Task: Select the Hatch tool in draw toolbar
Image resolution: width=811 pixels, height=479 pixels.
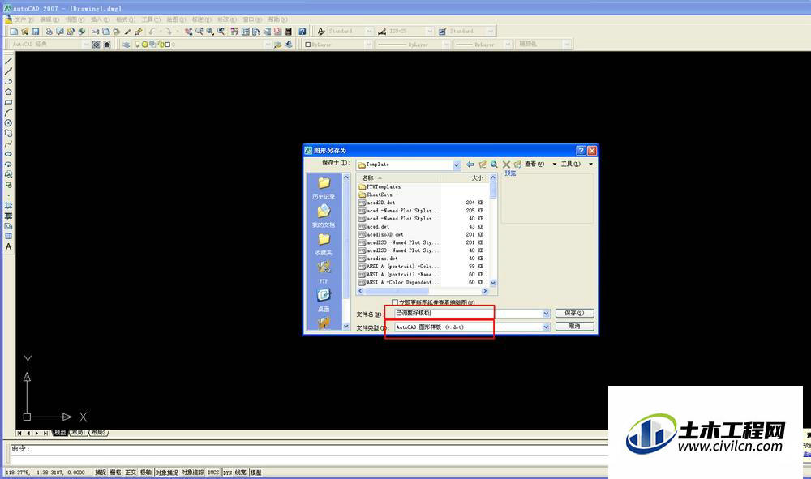Action: pos(8,206)
